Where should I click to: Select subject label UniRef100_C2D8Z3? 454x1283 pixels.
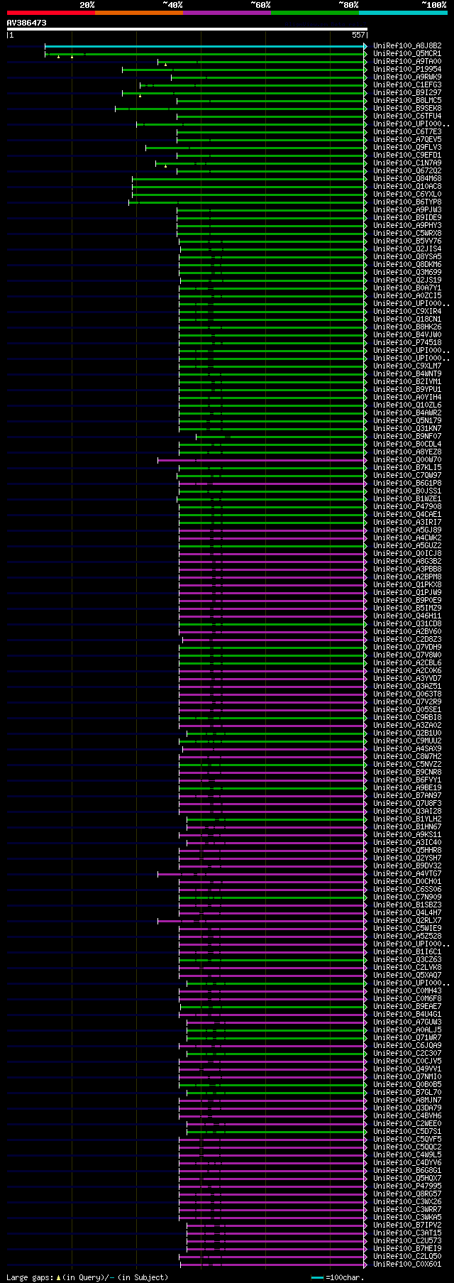pyautogui.click(x=407, y=640)
